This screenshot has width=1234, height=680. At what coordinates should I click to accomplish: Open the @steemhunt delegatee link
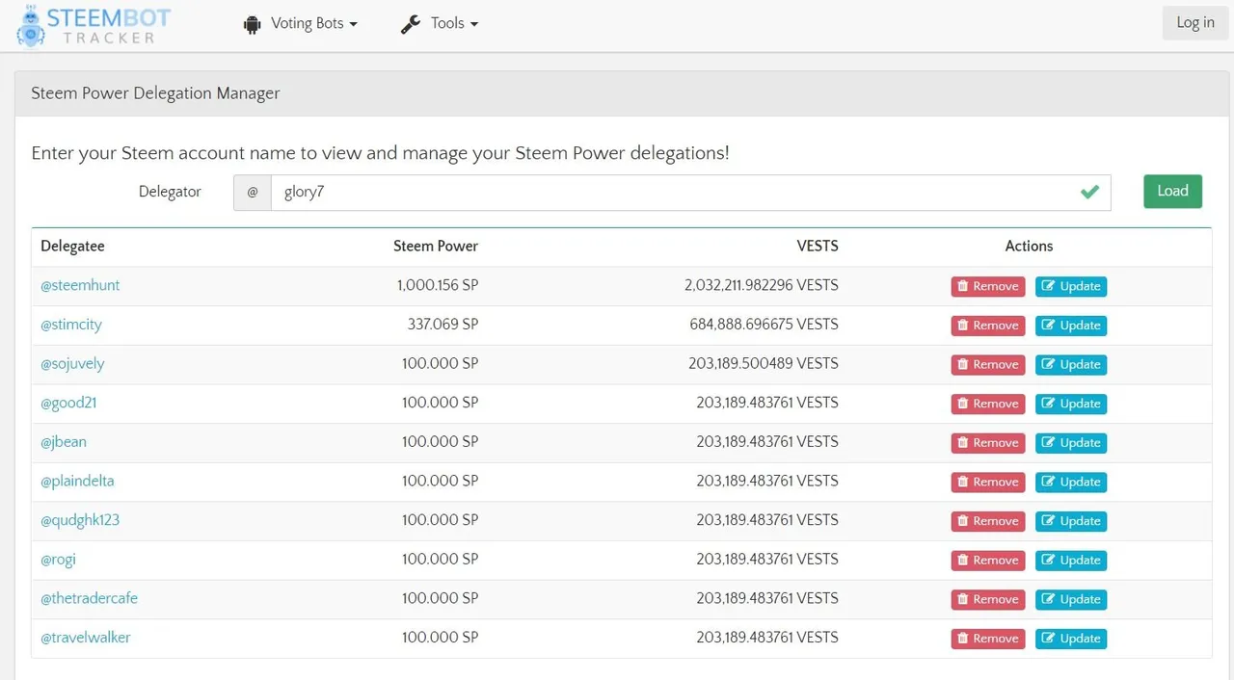[x=80, y=285]
